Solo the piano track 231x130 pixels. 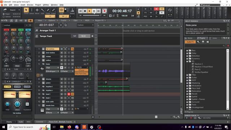(65, 83)
